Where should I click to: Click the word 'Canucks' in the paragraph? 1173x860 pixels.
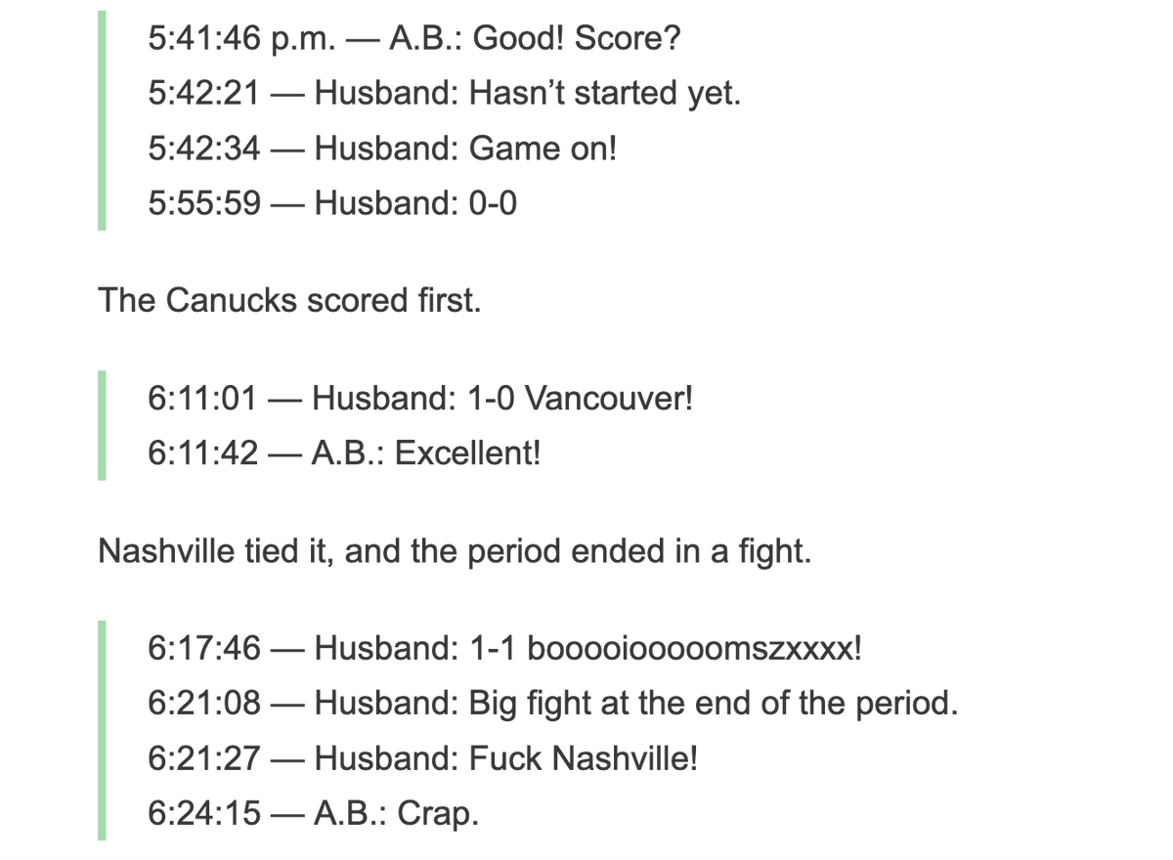coord(232,300)
